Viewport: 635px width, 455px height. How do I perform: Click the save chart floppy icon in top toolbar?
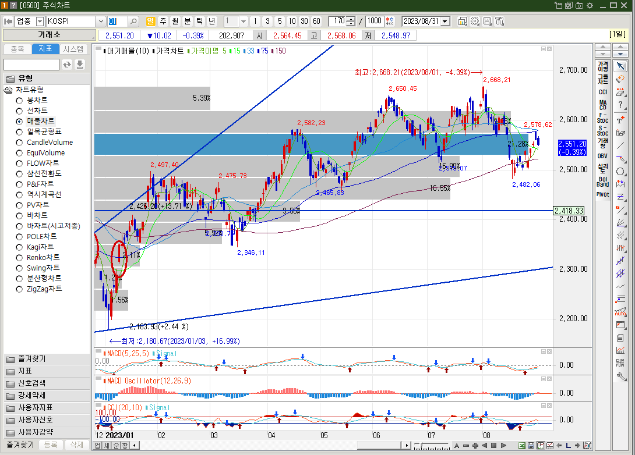pyautogui.click(x=488, y=21)
